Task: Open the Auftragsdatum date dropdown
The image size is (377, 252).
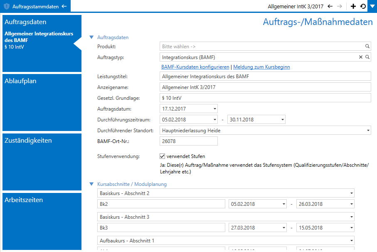Action: tap(215, 109)
